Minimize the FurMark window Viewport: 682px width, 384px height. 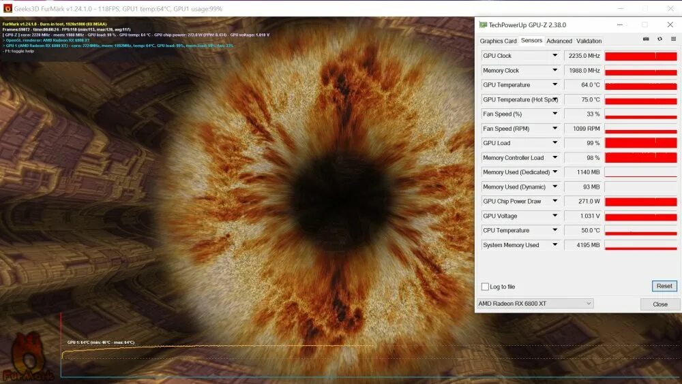[x=620, y=8]
